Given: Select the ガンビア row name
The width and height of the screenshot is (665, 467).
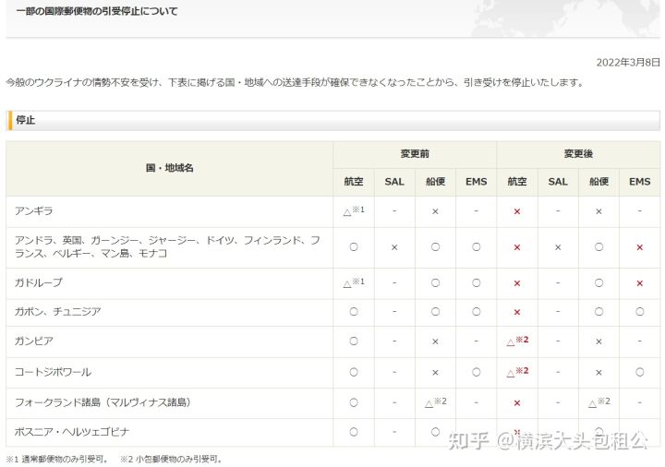Looking at the screenshot, I should click(x=34, y=341).
